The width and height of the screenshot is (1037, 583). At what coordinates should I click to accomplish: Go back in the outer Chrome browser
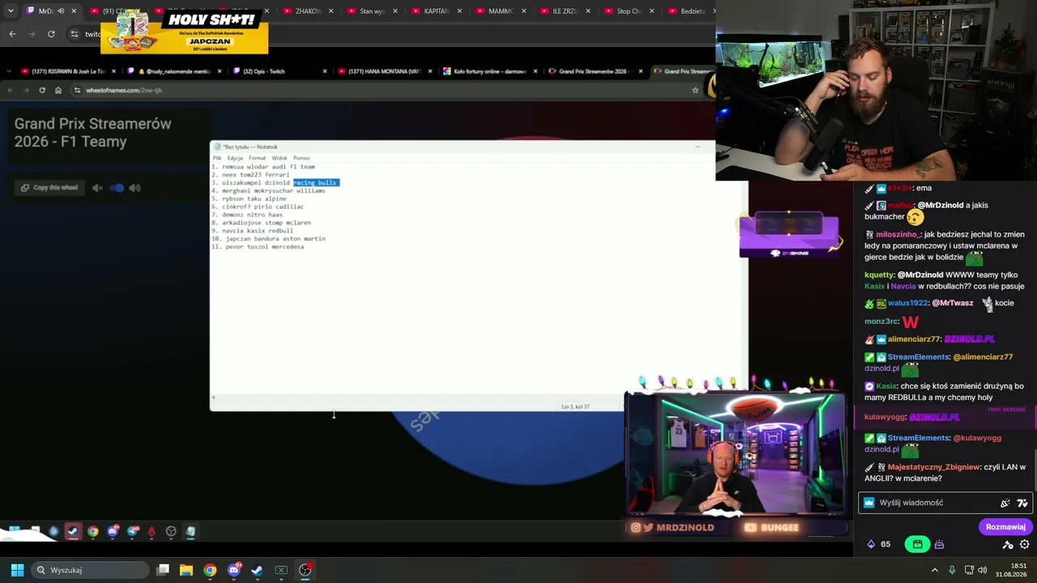tap(12, 34)
